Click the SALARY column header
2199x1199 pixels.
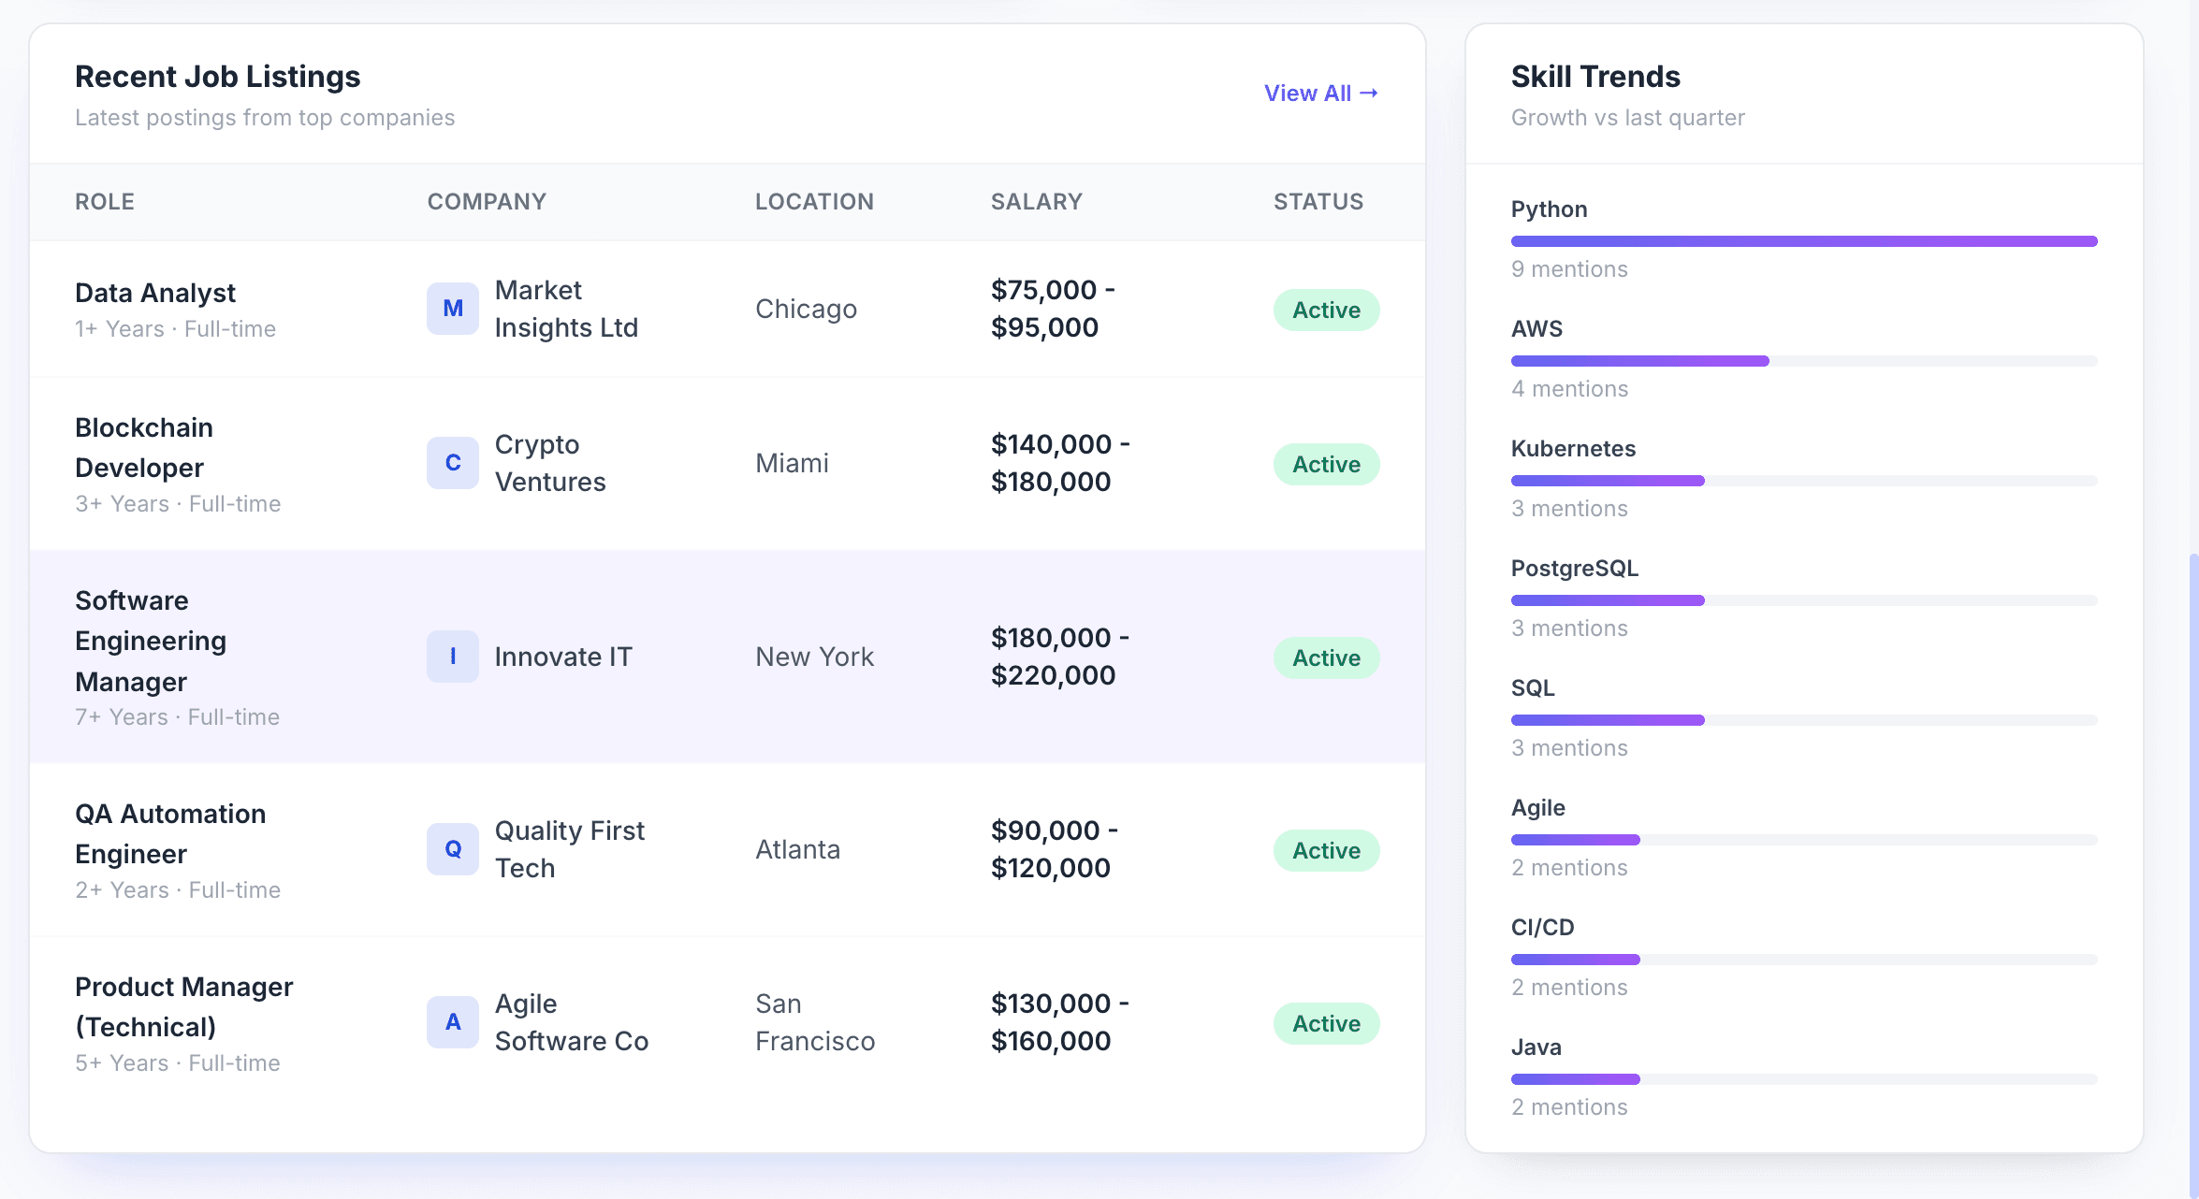click(x=1037, y=201)
